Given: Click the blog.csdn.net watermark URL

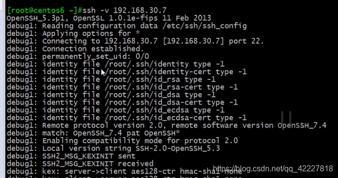Looking at the screenshot, I should [x=273, y=169].
